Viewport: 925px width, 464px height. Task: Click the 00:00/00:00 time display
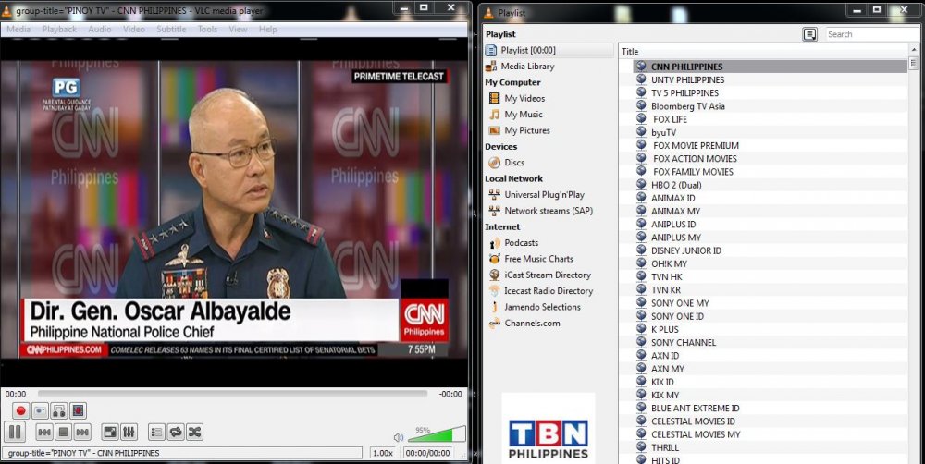[x=428, y=453]
